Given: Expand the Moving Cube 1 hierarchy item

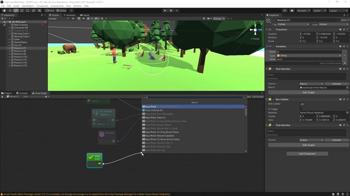Looking at the screenshot, I should click(9, 34).
